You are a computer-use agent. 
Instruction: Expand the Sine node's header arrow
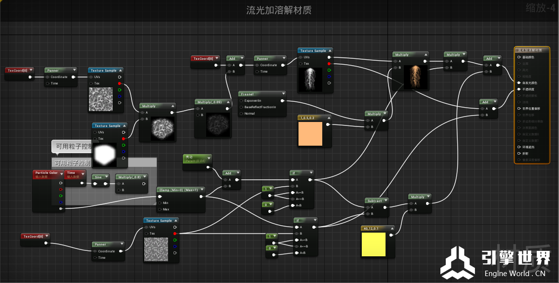pyautogui.click(x=106, y=177)
